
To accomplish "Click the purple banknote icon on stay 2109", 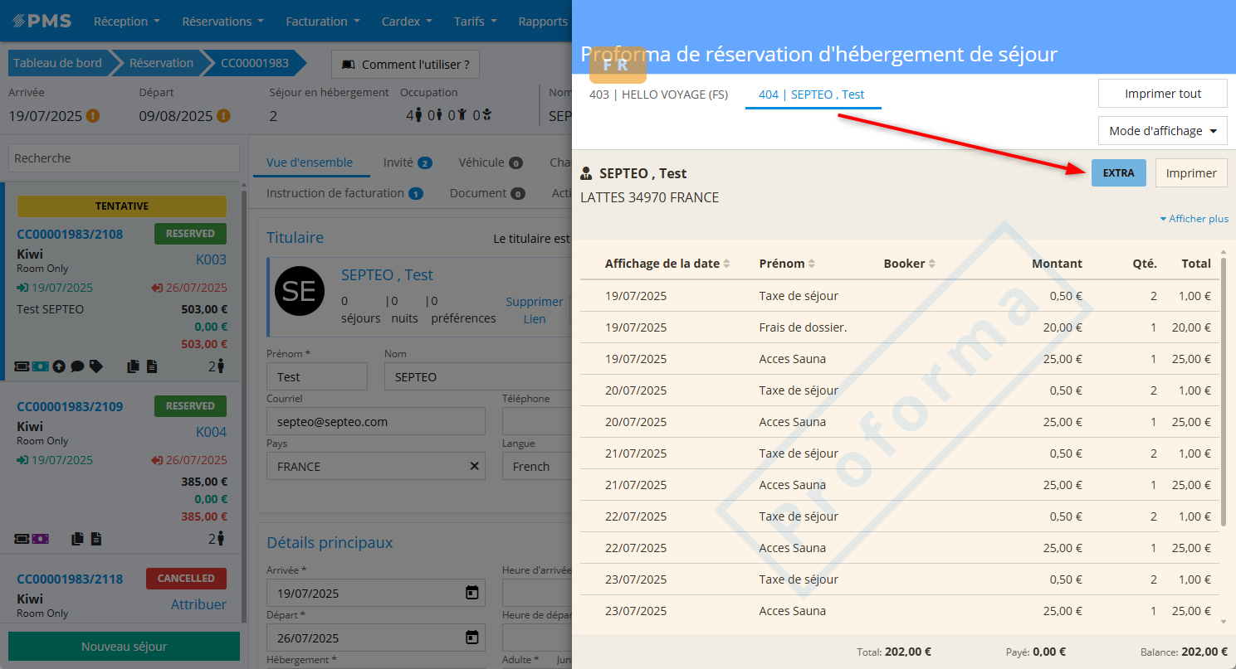I will tap(41, 539).
